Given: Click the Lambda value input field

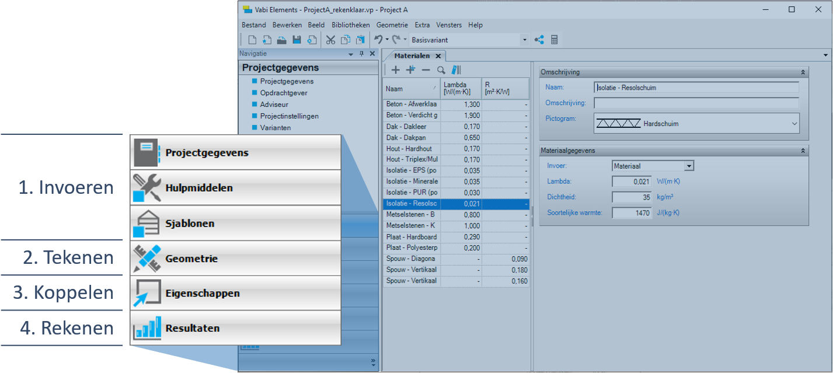Looking at the screenshot, I should (632, 182).
